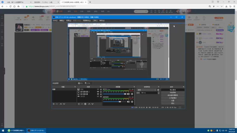The height and width of the screenshot is (133, 237).
Task: Add a new scene with the plus icon in Scenes panel
Action: 54,104
